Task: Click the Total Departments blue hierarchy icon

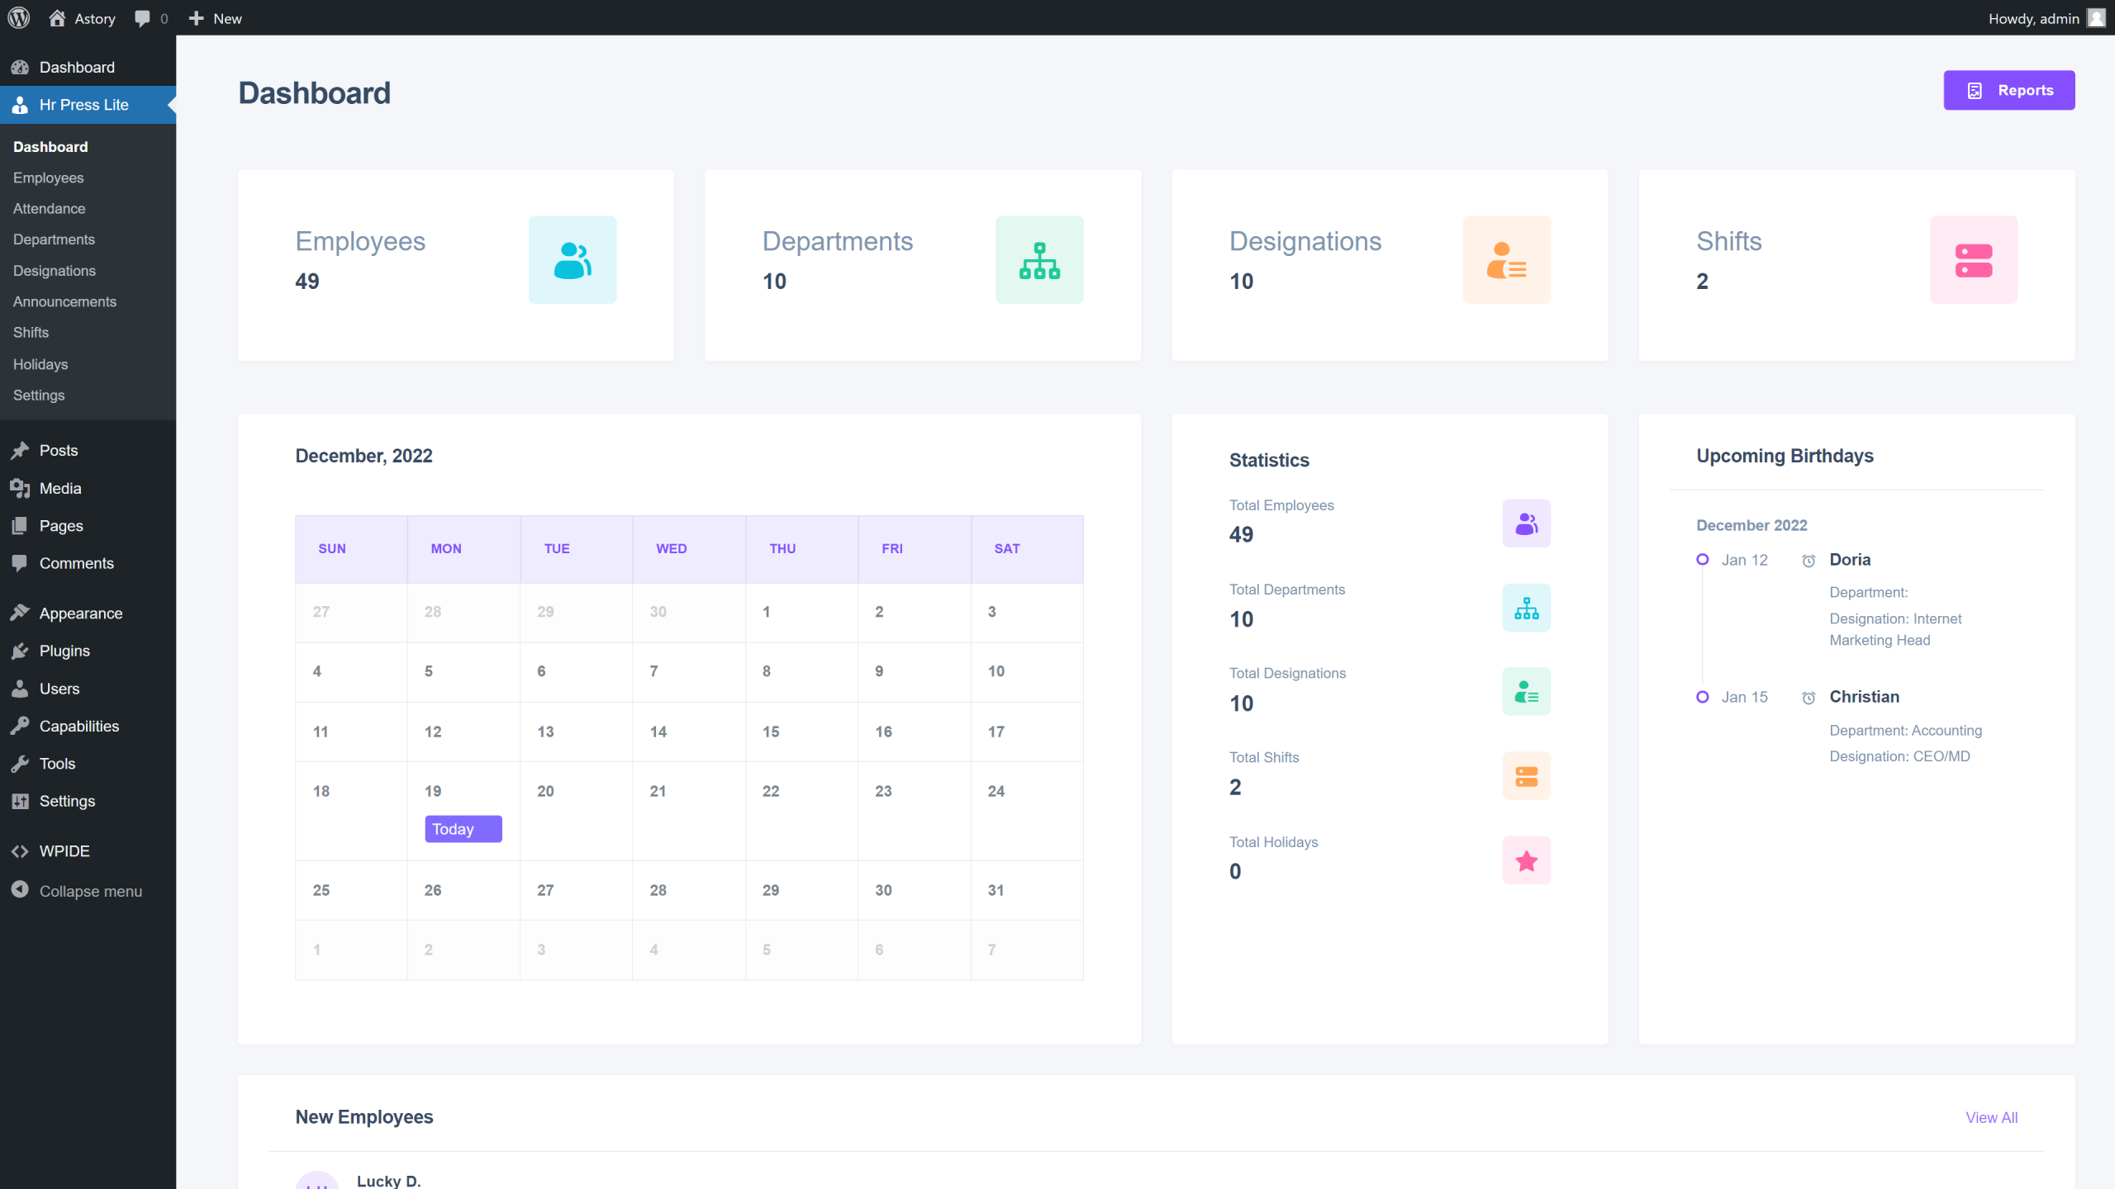Action: click(x=1526, y=608)
